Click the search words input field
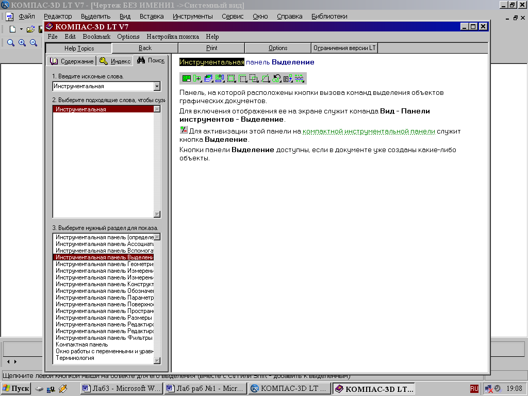This screenshot has width=528, height=396. (x=103, y=86)
